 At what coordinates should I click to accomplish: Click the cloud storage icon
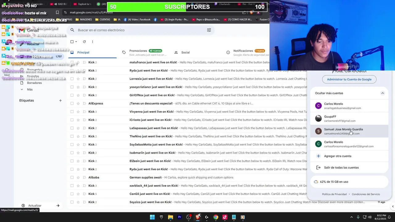(316, 182)
